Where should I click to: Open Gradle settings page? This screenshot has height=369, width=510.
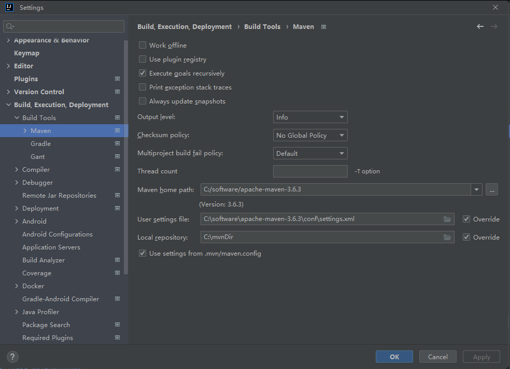pos(40,143)
